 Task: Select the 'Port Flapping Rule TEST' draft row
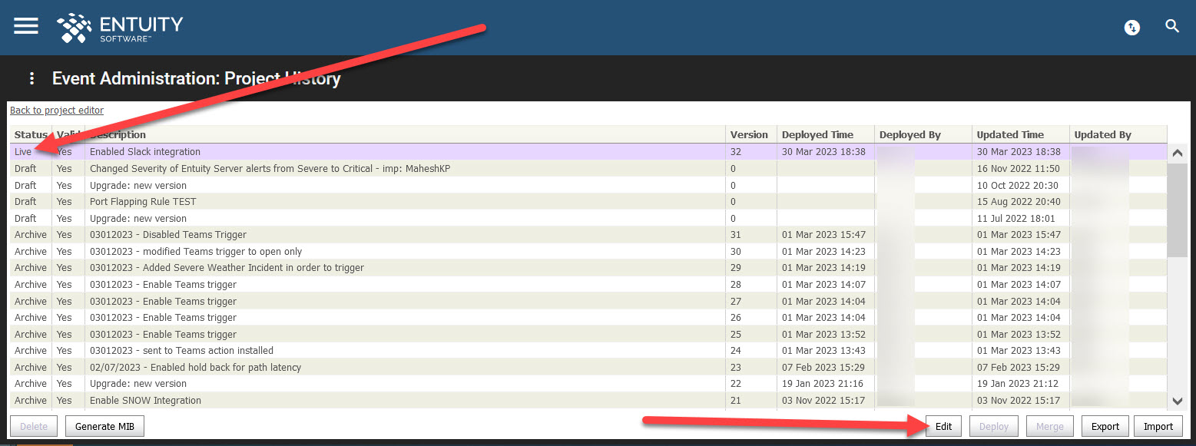[588, 202]
